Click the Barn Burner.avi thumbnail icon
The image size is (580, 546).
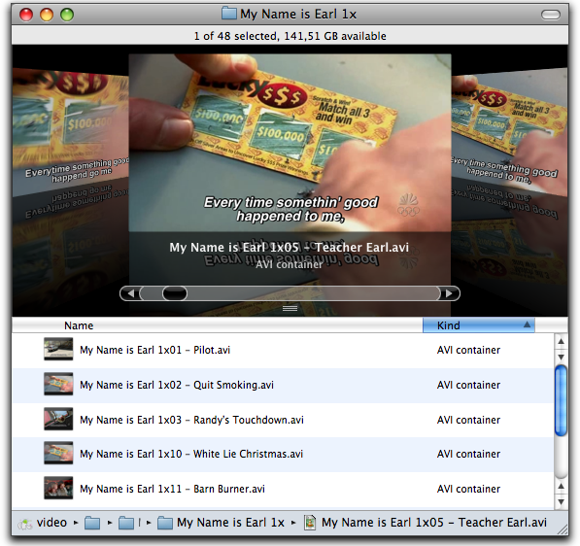tap(58, 488)
